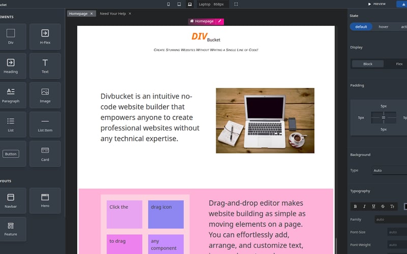
Task: Toggle small caps text formatting
Action: pyautogui.click(x=392, y=206)
